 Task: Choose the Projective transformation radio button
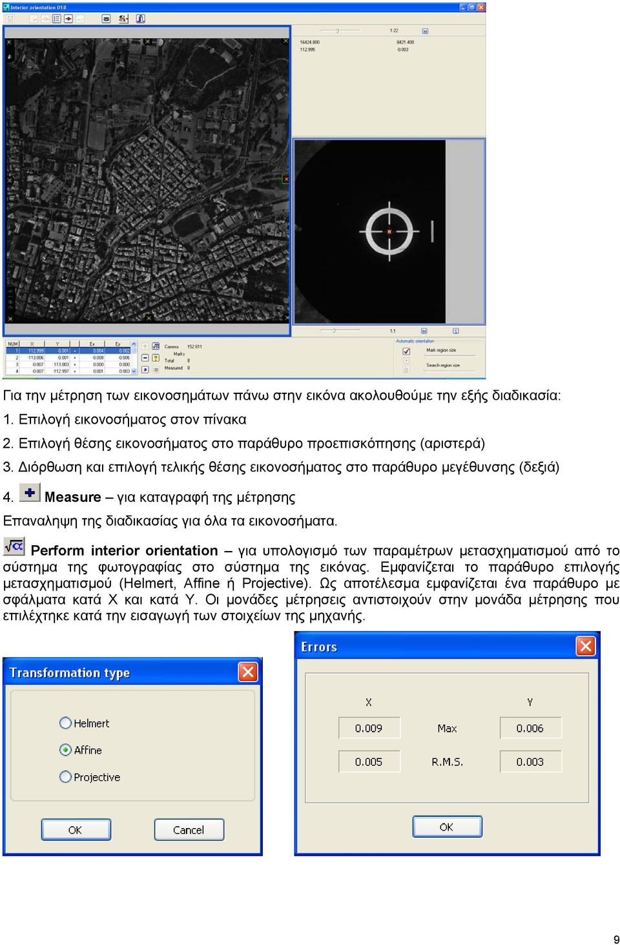(90, 777)
